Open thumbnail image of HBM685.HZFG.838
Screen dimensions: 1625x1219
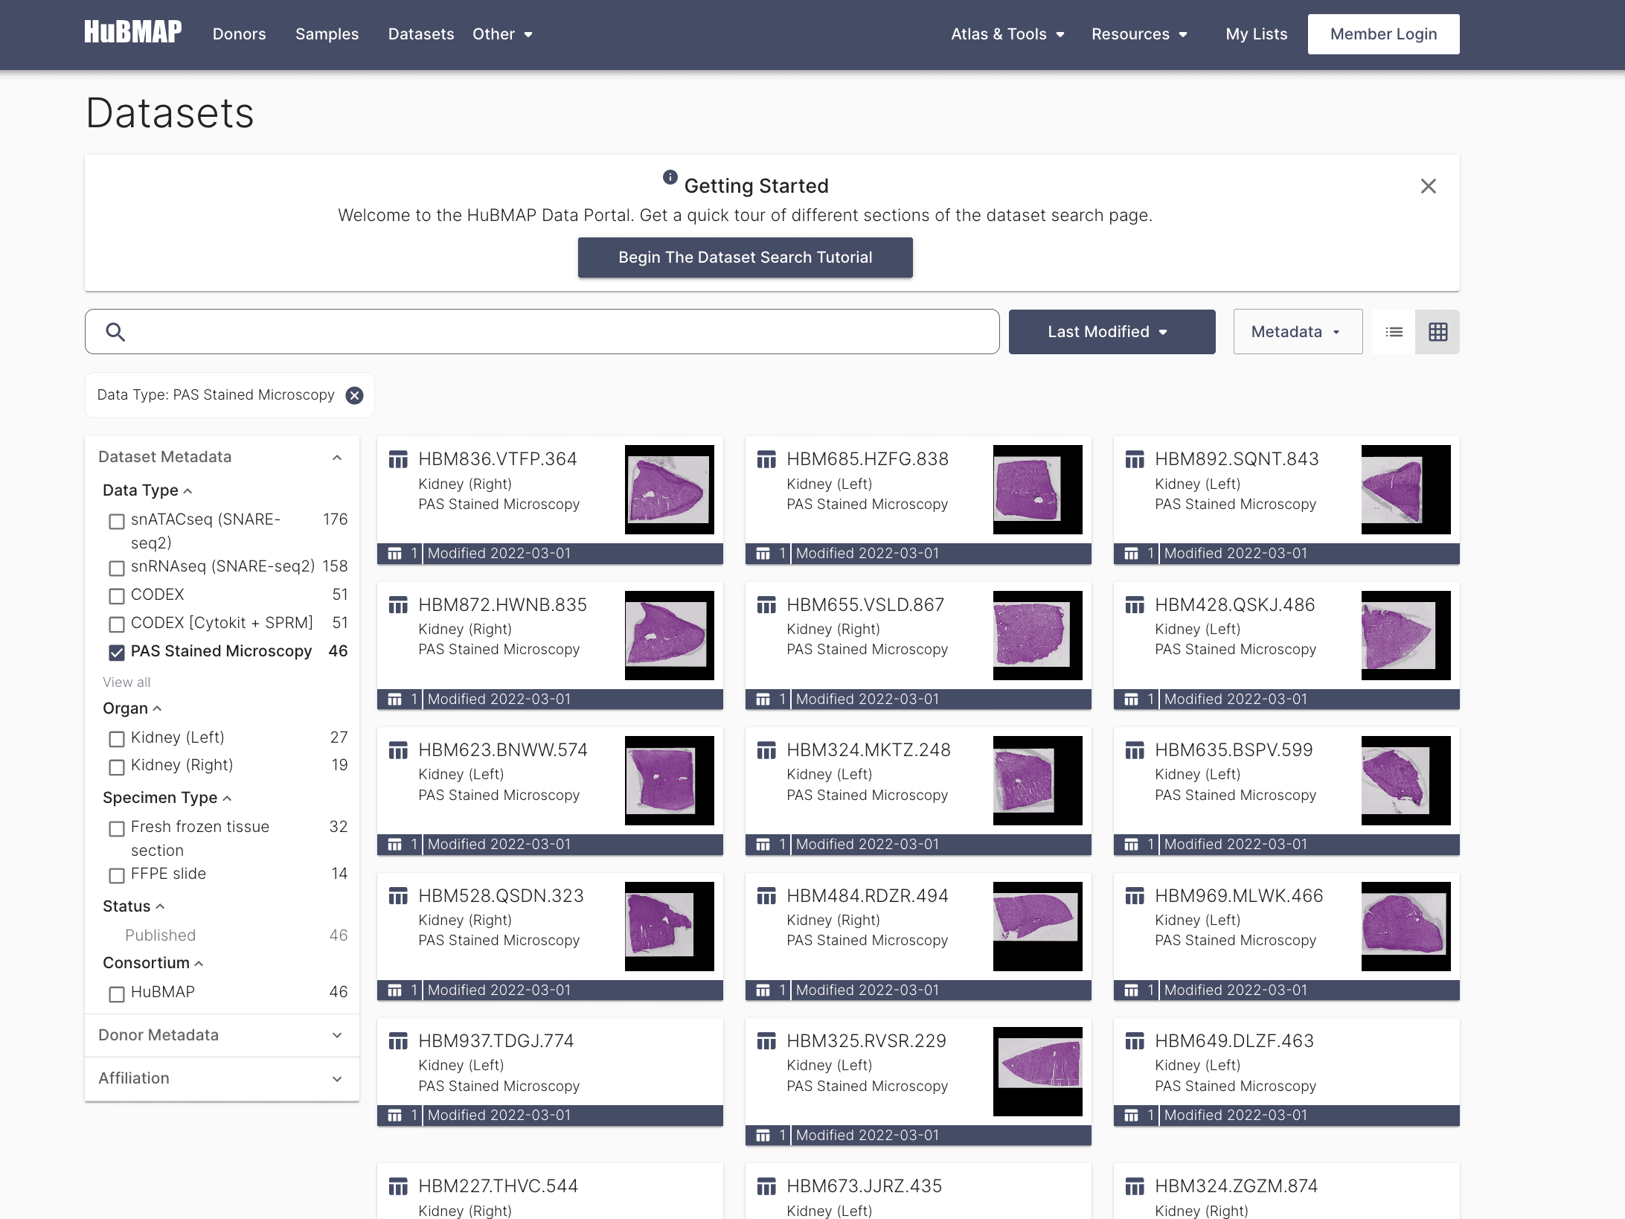tap(1037, 489)
